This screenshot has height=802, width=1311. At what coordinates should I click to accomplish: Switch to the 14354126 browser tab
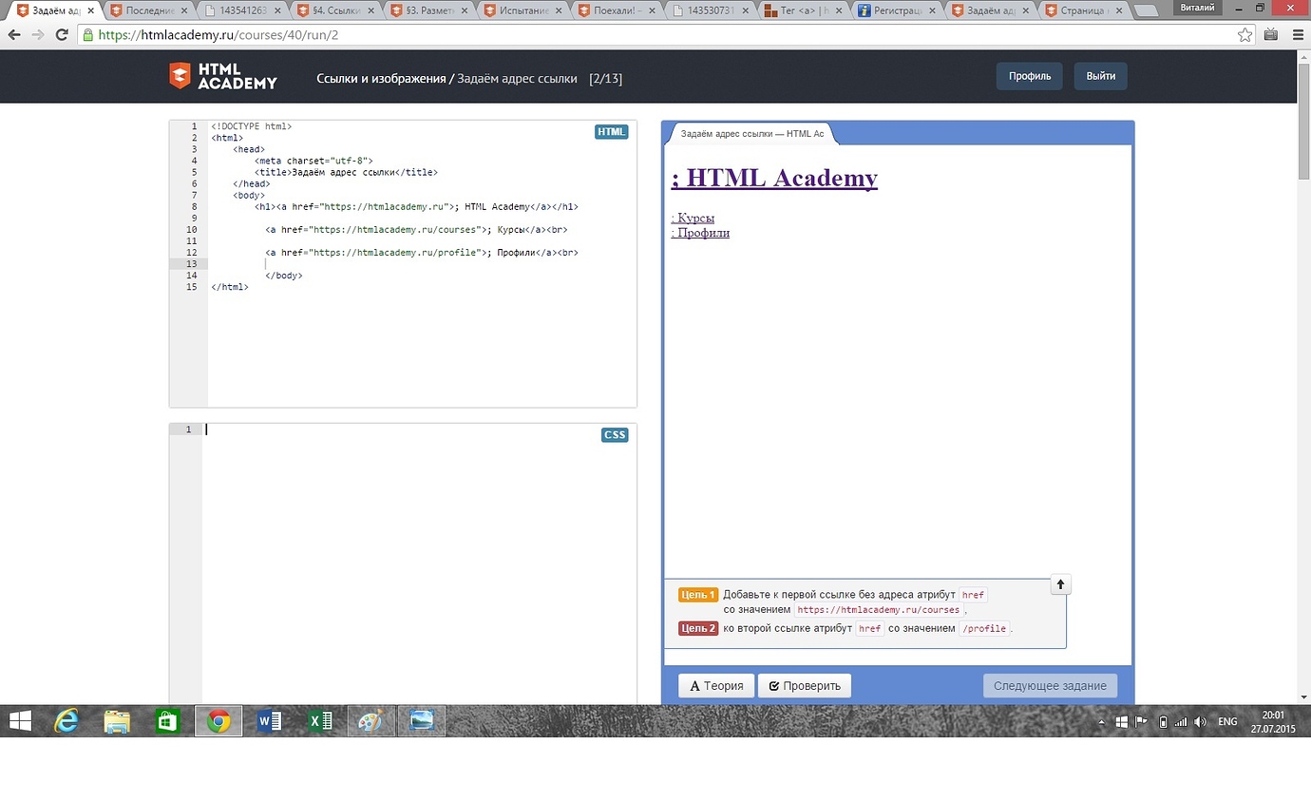click(240, 11)
